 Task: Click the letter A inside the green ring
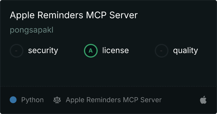point(91,51)
